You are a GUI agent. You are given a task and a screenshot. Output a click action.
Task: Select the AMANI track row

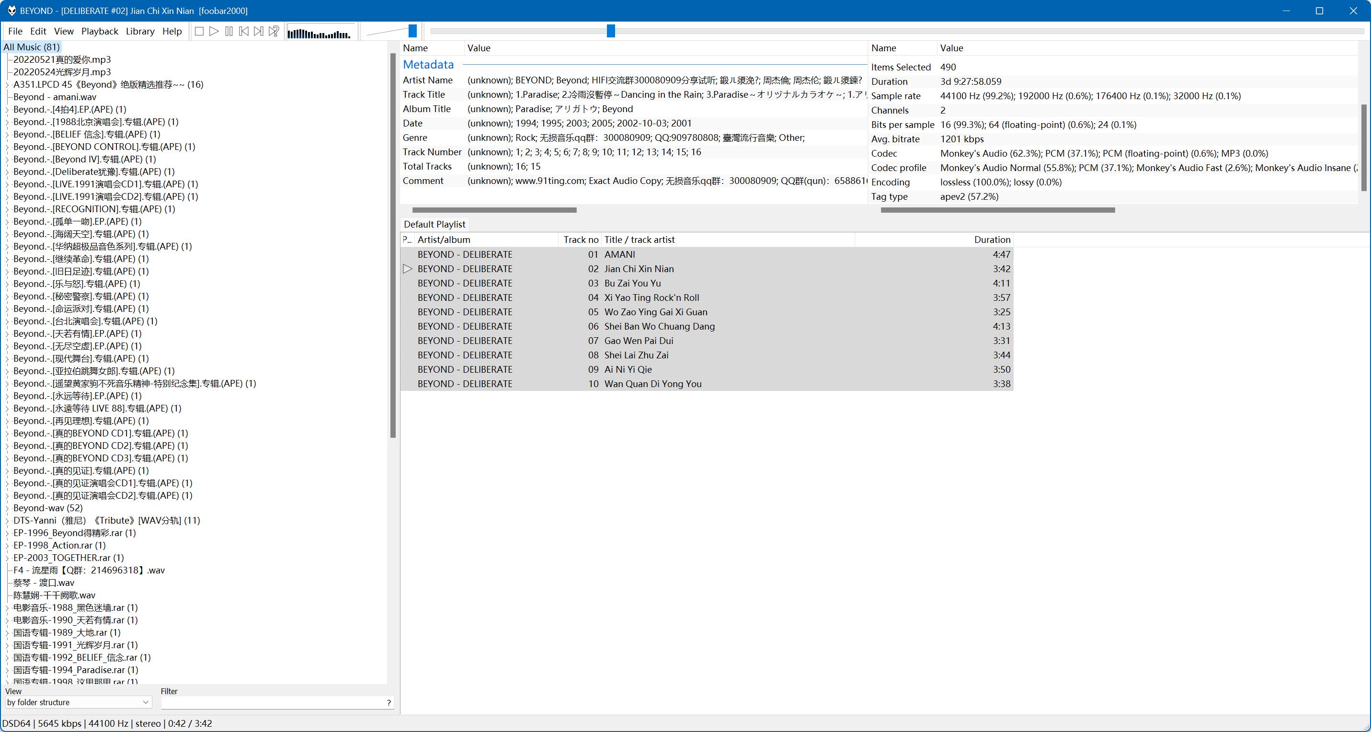point(707,254)
